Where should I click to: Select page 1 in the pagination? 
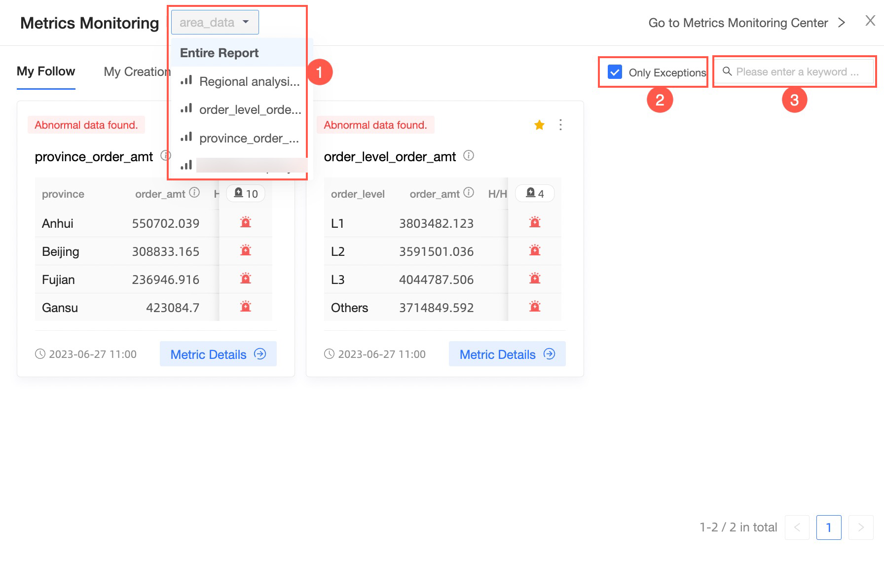[x=829, y=528]
